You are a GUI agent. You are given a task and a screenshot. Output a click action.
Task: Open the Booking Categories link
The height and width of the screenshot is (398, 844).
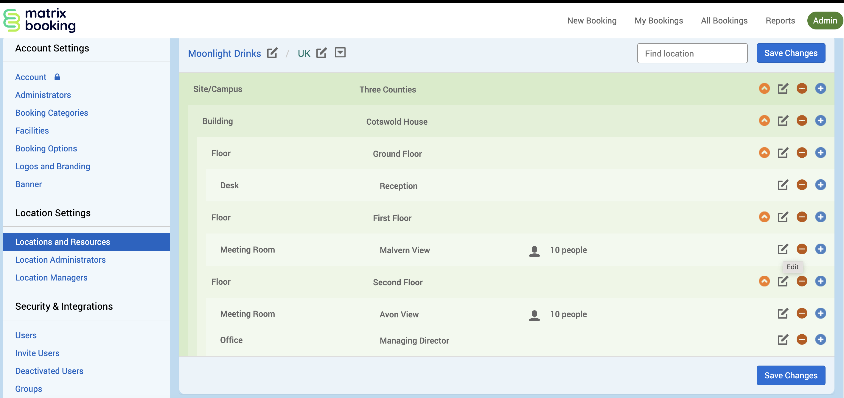tap(52, 113)
